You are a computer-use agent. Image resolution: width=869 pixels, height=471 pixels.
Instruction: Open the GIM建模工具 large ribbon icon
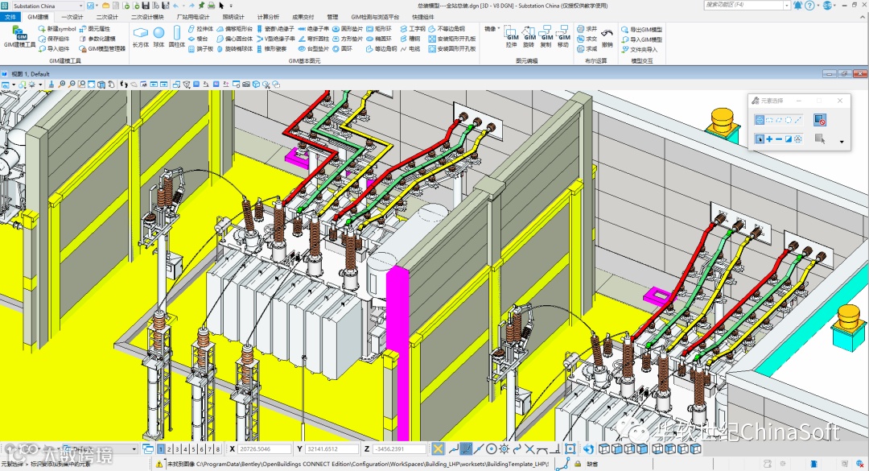point(19,36)
